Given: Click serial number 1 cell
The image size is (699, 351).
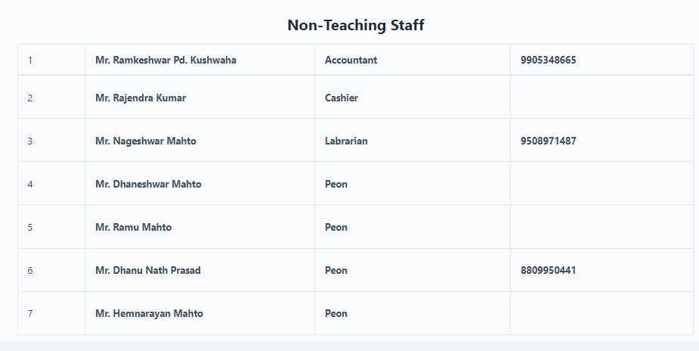Looking at the screenshot, I should (x=51, y=60).
